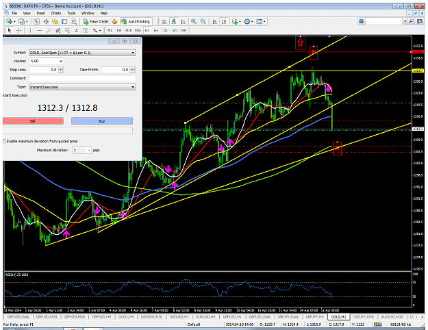Click the Comment input field
The image size is (428, 330).
click(82, 78)
